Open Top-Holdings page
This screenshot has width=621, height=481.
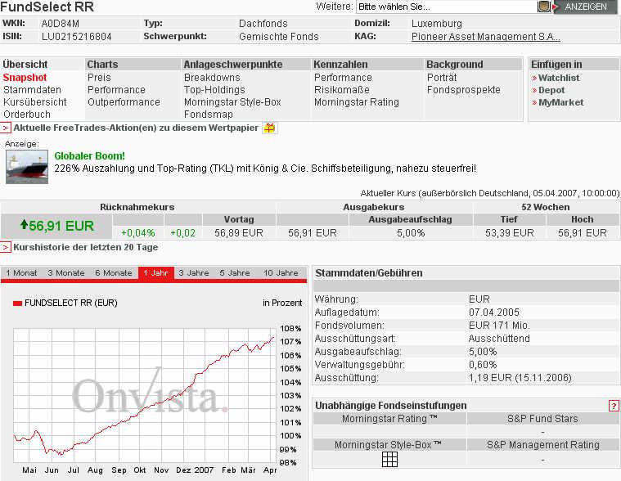pos(214,90)
